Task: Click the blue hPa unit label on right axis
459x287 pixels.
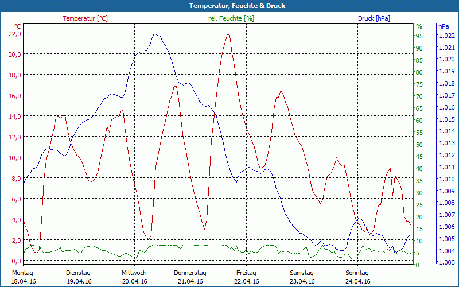Action: [444, 26]
